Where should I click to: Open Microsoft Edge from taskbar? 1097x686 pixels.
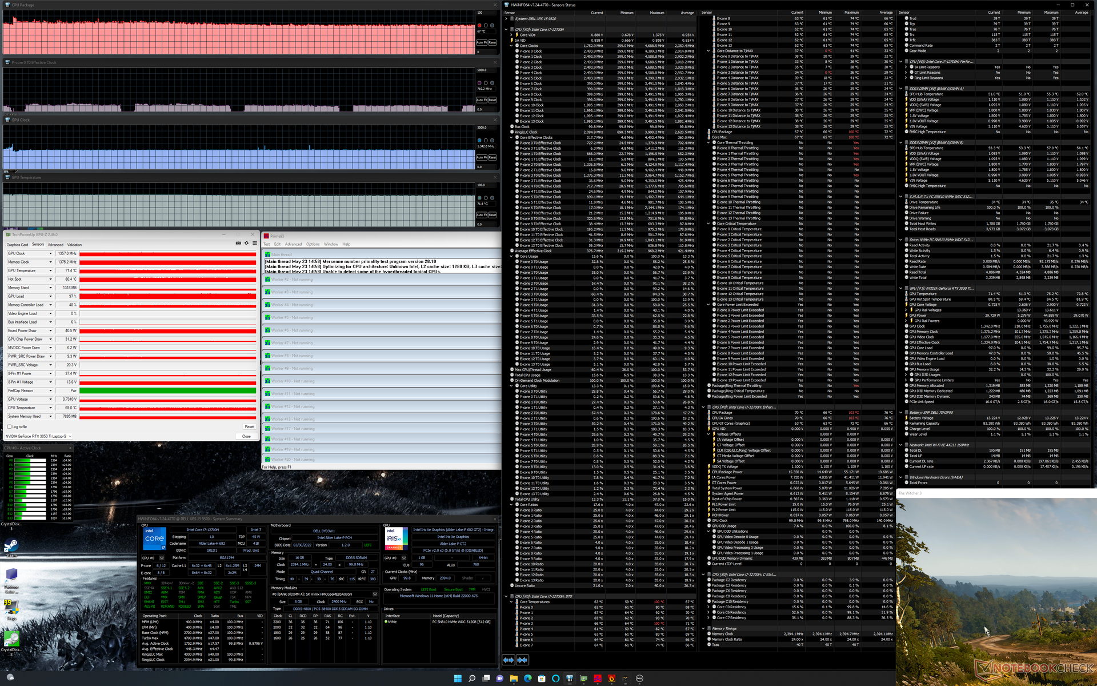click(528, 679)
